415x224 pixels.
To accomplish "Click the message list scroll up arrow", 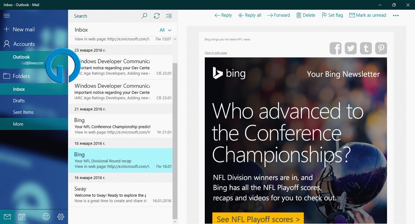I will [x=175, y=39].
